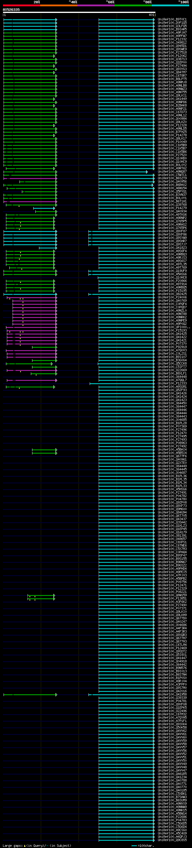Select hit label UniRef100_P12062
The width and height of the screenshot is (192, 848).
click(172, 56)
